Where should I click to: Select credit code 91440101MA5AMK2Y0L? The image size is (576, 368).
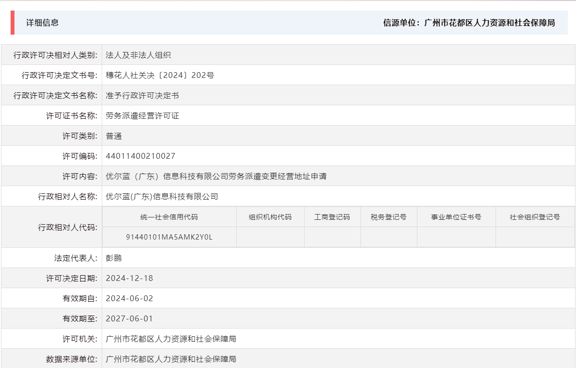tap(169, 237)
